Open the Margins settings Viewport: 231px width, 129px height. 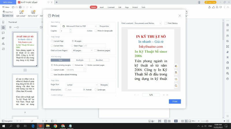click(x=104, y=85)
